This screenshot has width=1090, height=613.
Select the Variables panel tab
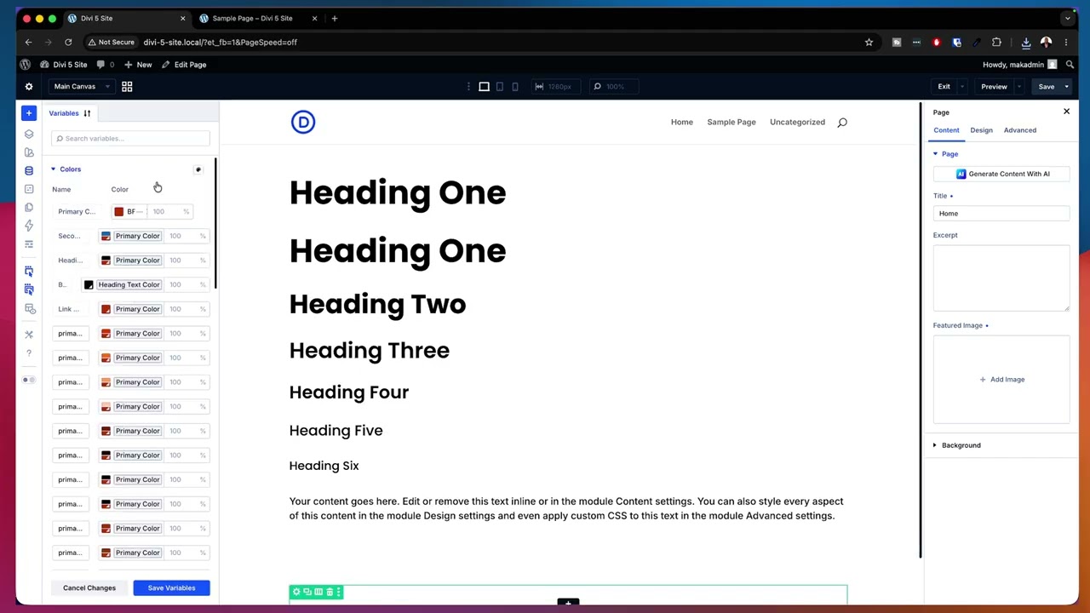[x=64, y=113]
